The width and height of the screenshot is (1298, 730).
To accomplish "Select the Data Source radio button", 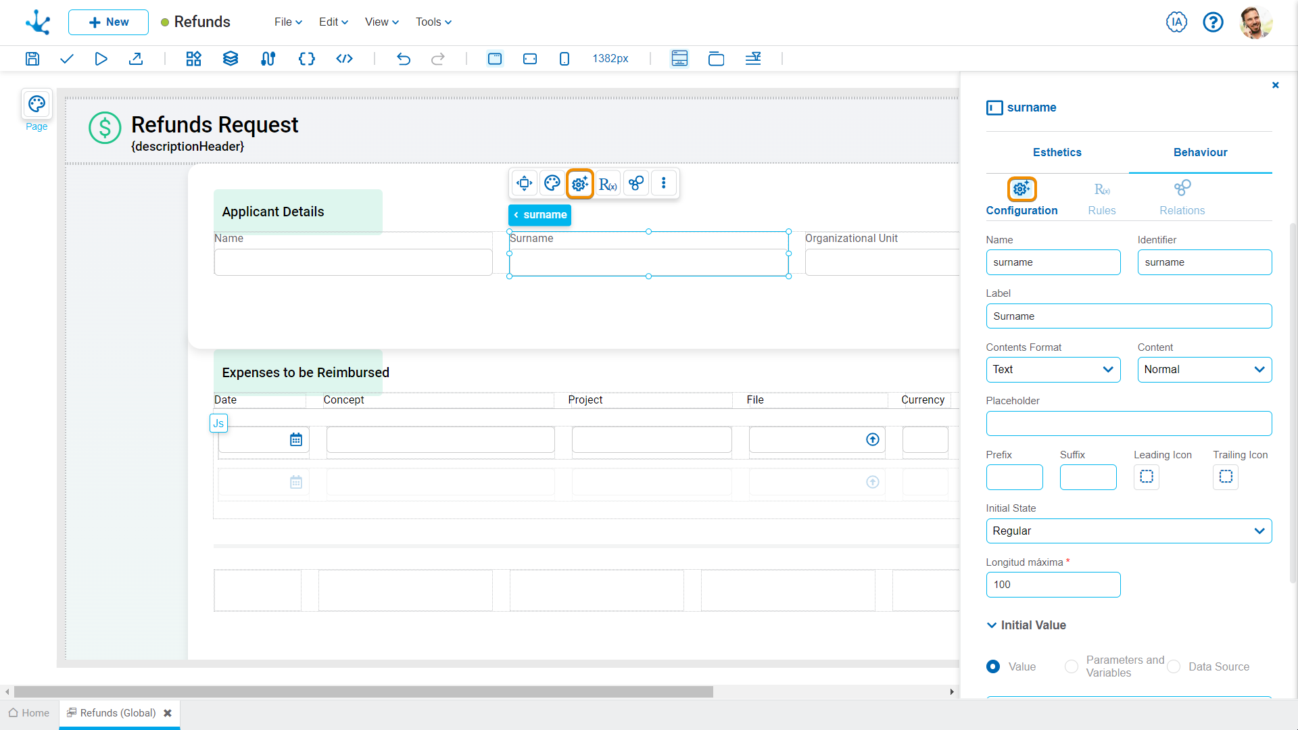I will (x=1174, y=666).
